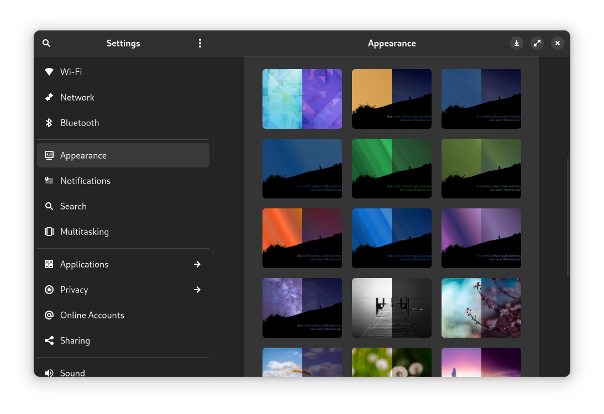Screen dimensions: 604x414
Task: Select the dandelion on green wallpaper
Action: click(391, 363)
